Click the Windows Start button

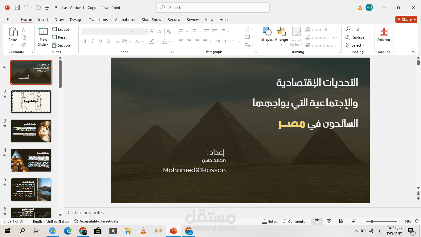(7, 231)
